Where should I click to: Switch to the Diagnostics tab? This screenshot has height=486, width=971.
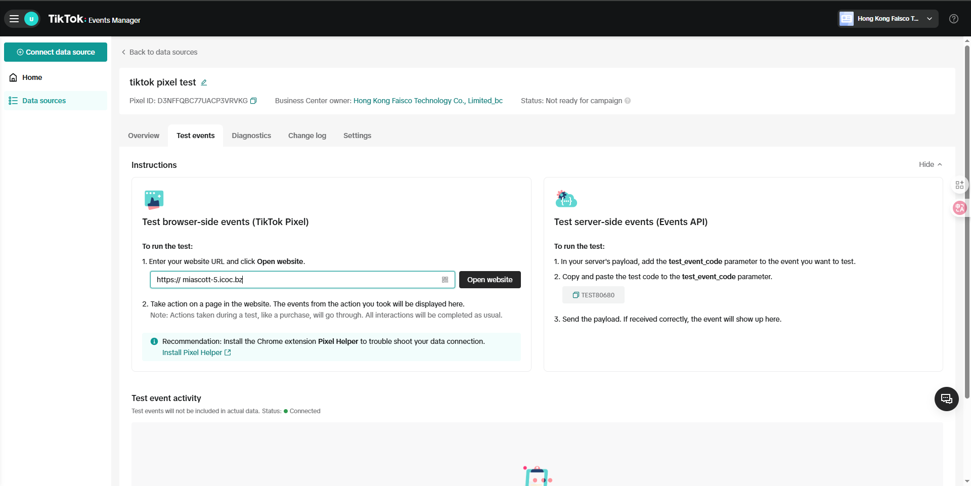pyautogui.click(x=251, y=136)
